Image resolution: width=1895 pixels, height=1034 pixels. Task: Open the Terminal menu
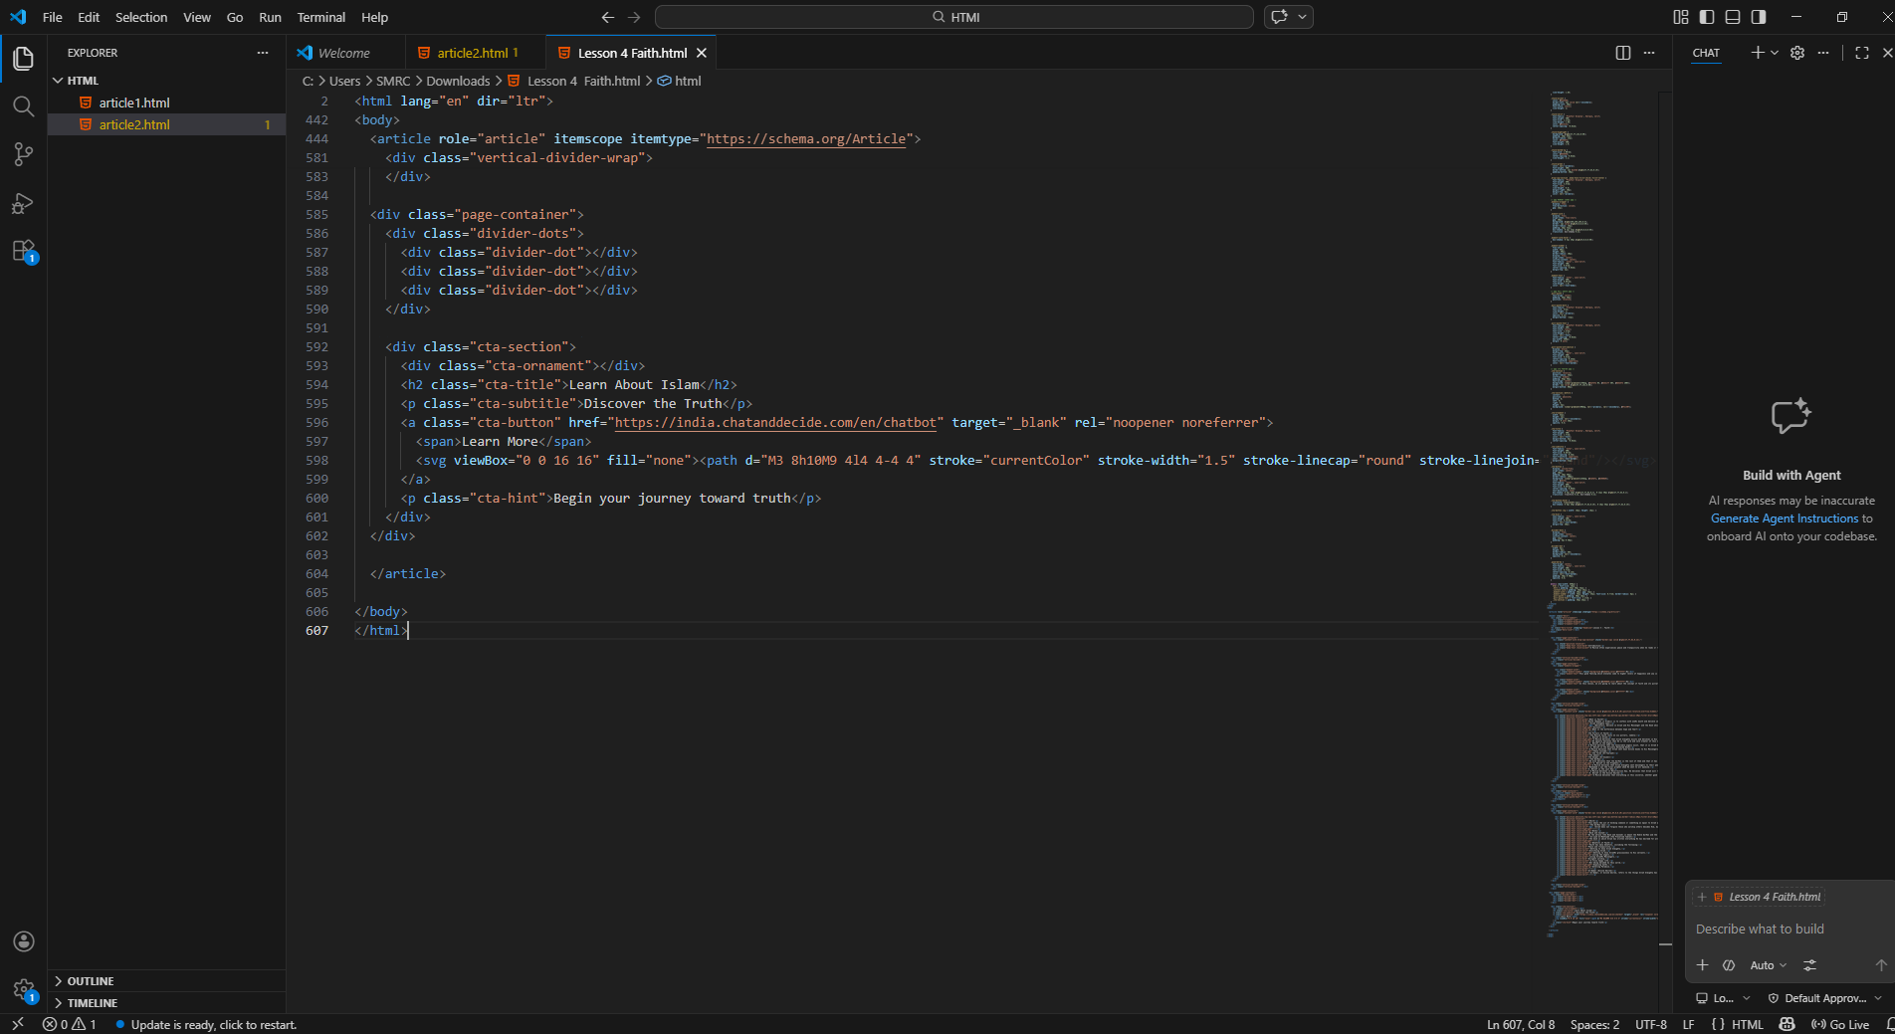(320, 17)
